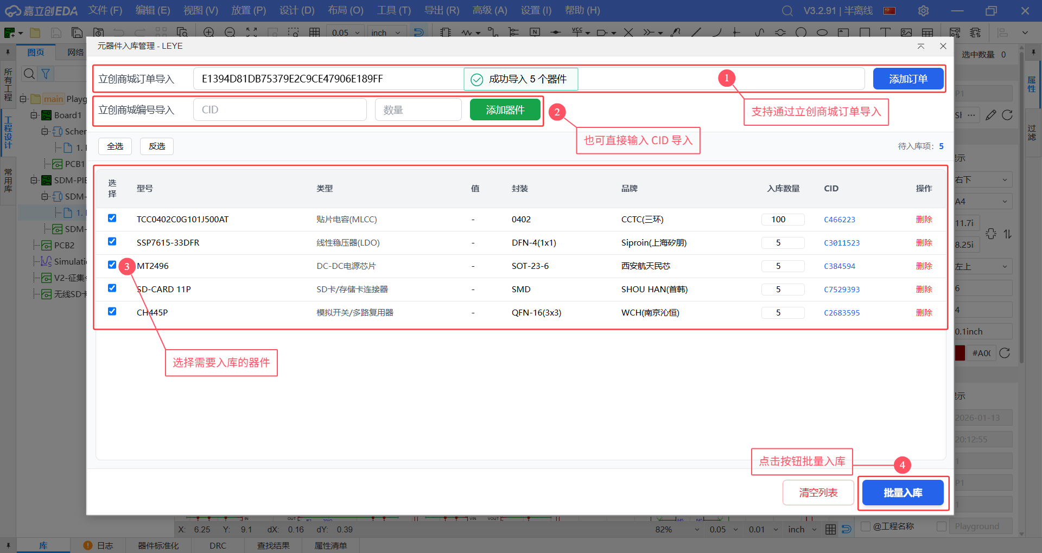Click the filter funnel icon
Viewport: 1042px width, 553px height.
pos(46,74)
